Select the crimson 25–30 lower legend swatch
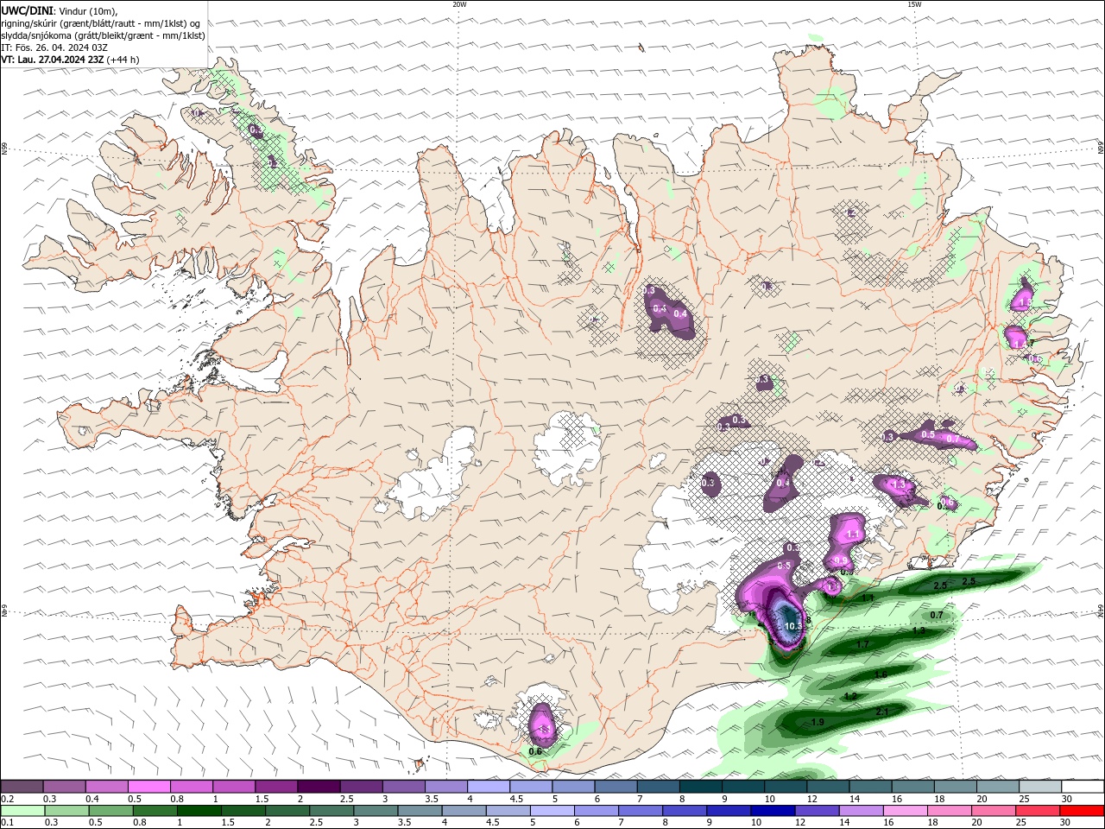Screen dimensions: 1105x829 [x=1039, y=811]
